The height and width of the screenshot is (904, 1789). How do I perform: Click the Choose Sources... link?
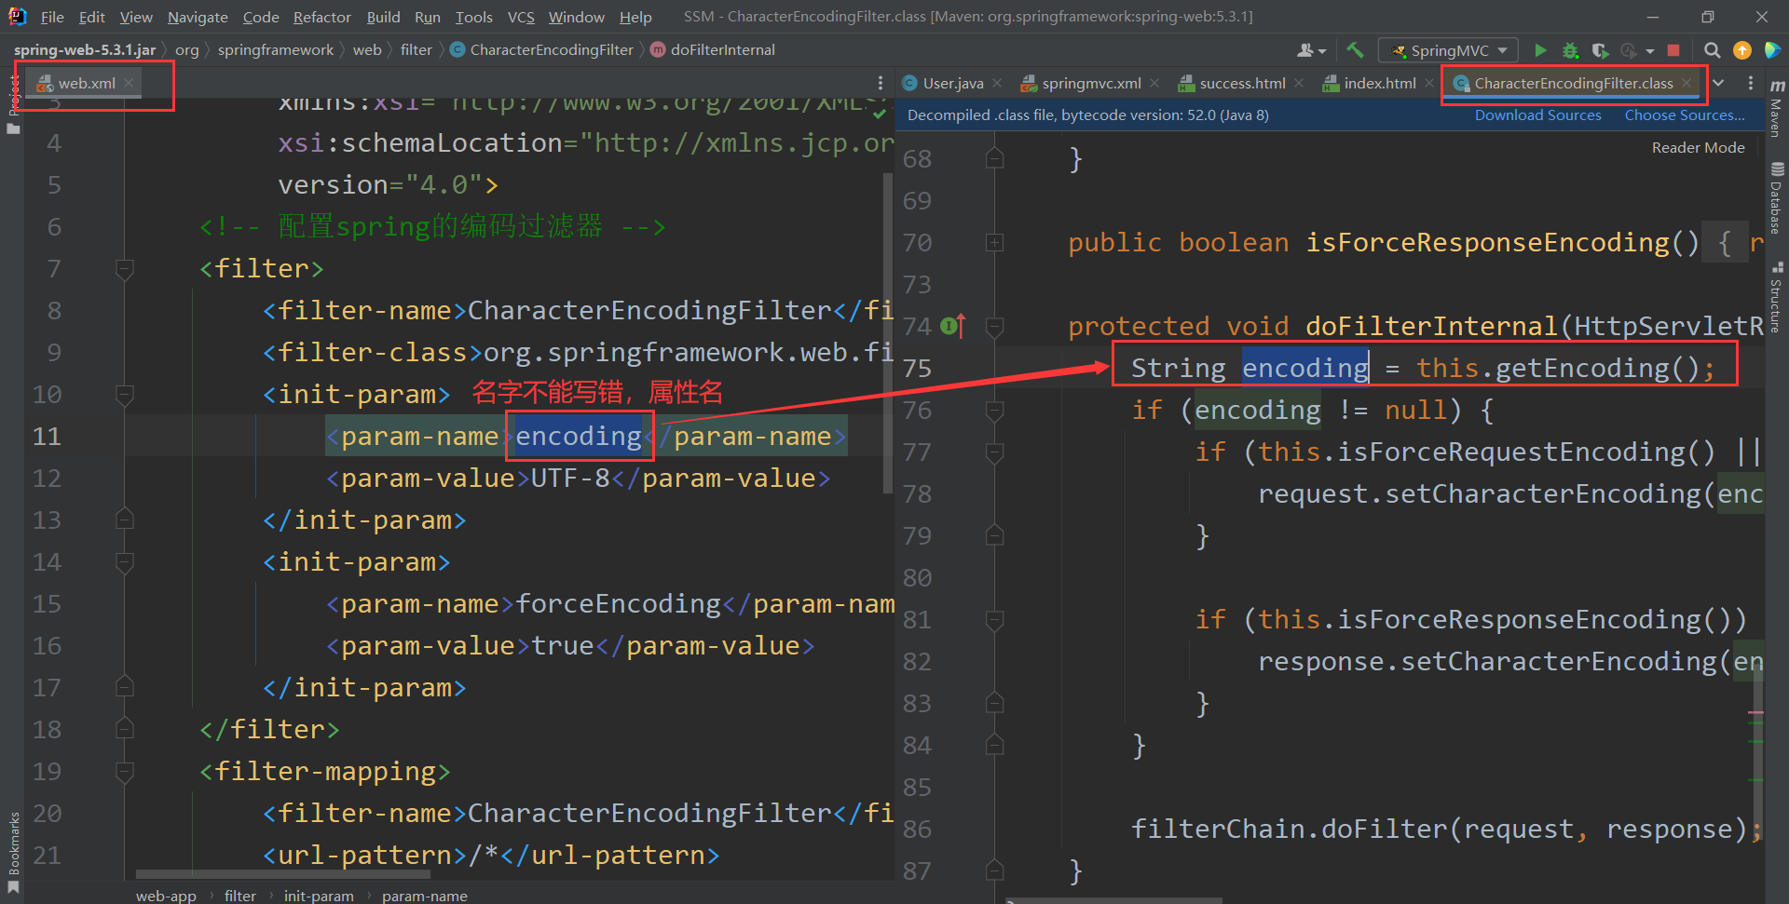click(x=1685, y=115)
